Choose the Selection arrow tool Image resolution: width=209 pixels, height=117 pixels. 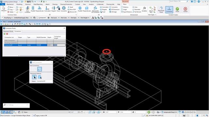4,9
